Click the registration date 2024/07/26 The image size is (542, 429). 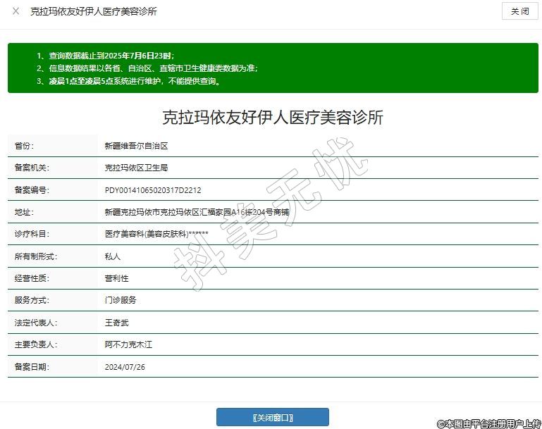125,367
